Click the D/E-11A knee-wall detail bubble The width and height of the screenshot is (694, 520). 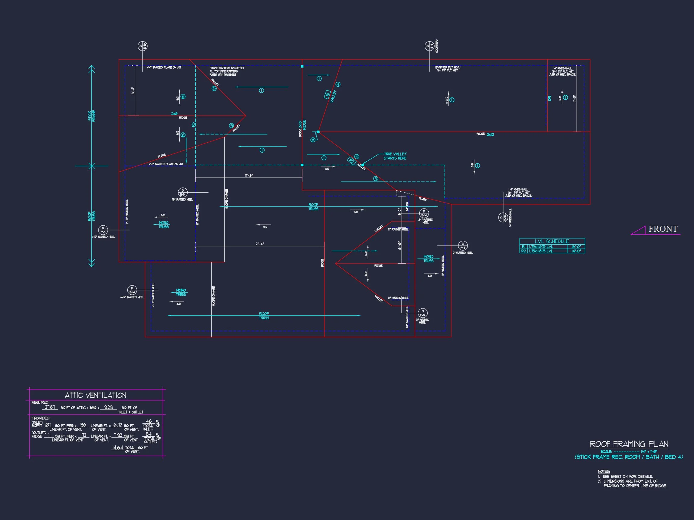coord(503,217)
